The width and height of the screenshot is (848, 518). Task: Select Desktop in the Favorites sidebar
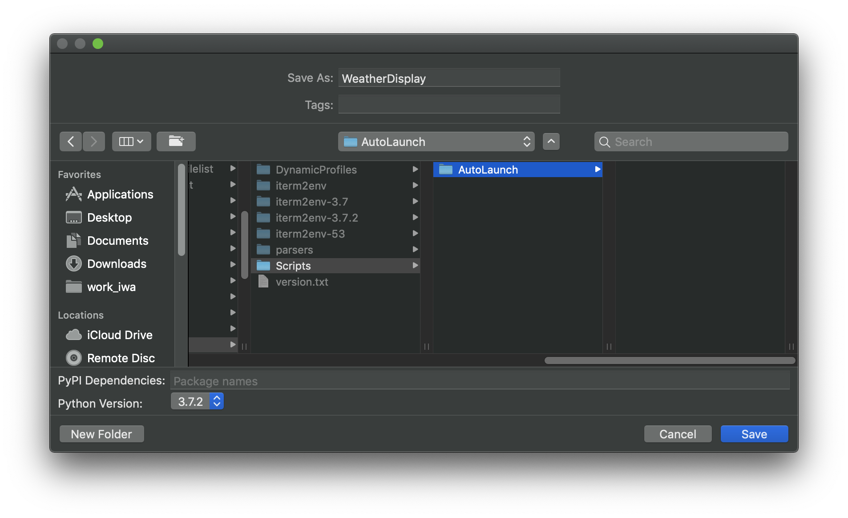tap(110, 217)
